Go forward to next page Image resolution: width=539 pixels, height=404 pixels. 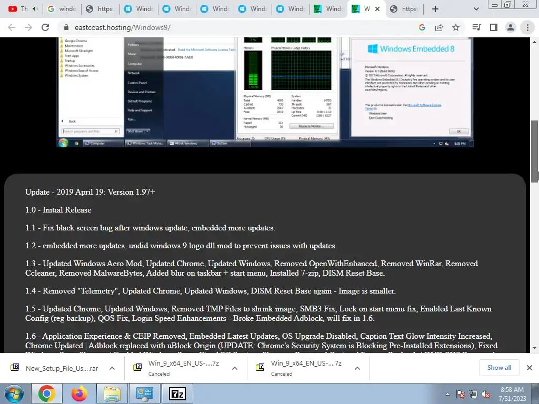tap(28, 27)
